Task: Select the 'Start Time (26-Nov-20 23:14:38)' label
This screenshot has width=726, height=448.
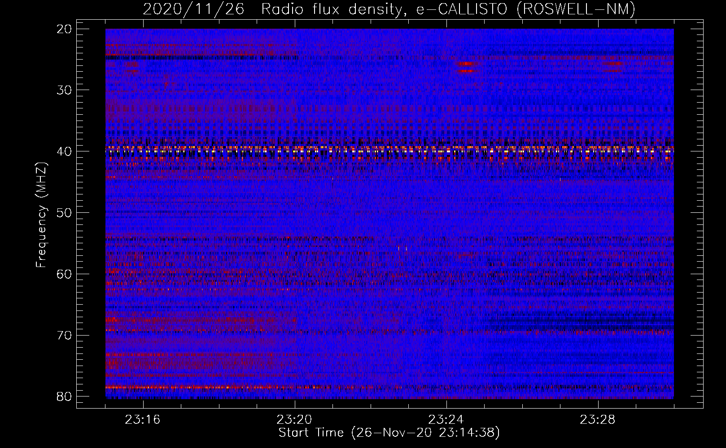Action: (389, 433)
